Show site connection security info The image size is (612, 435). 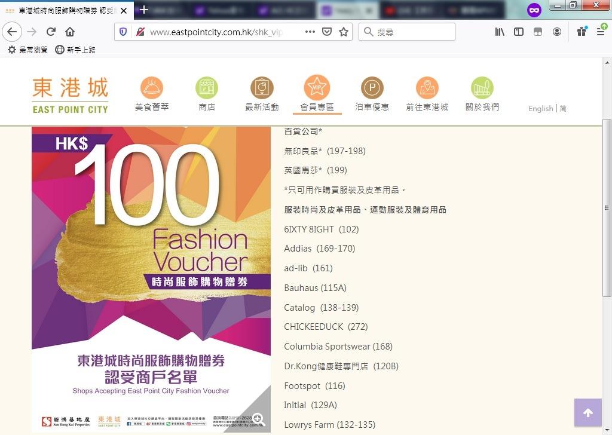click(140, 32)
